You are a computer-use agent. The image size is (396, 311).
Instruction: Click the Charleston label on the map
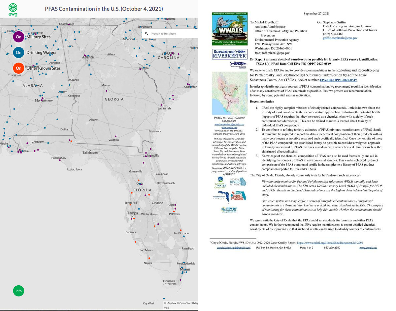tap(191, 87)
